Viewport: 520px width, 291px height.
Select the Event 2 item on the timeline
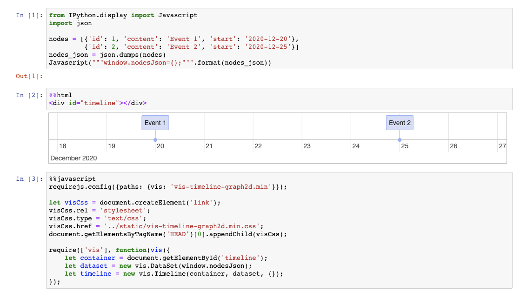pyautogui.click(x=399, y=122)
